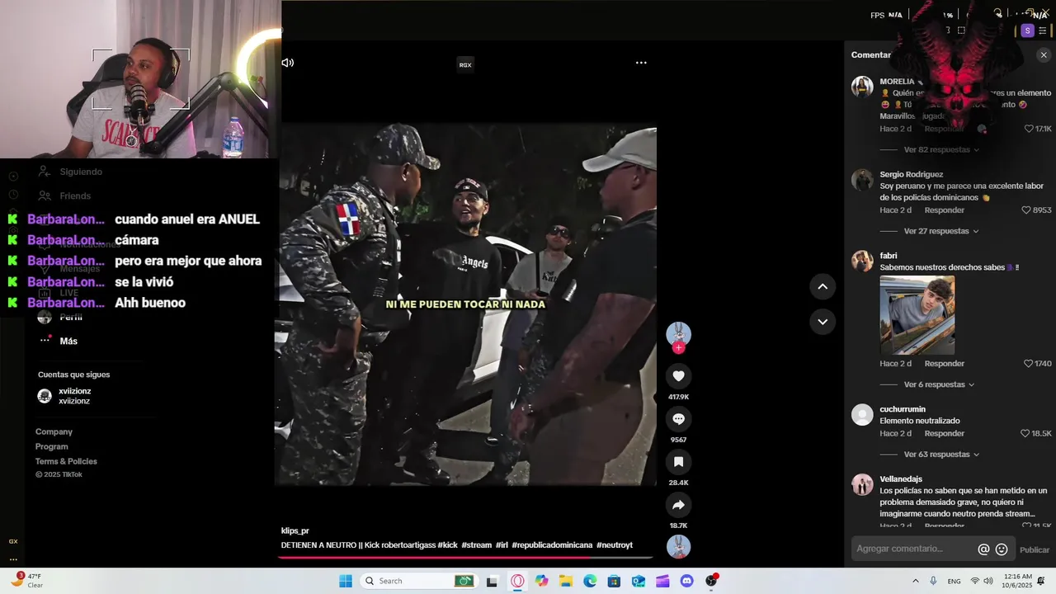Viewport: 1056px width, 594px height.
Task: Open Vellanedajs's profile avatar
Action: 862,484
